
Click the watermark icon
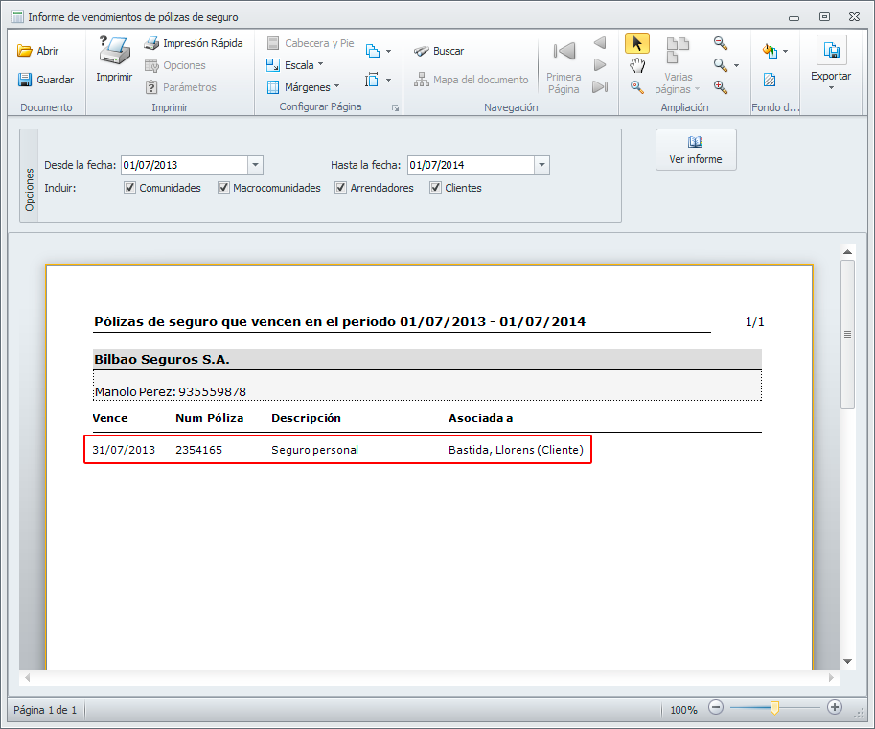(x=770, y=80)
